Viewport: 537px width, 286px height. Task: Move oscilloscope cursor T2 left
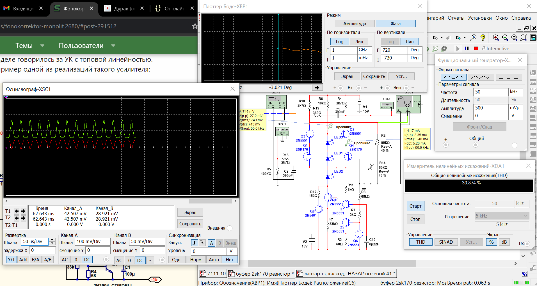pos(17,218)
